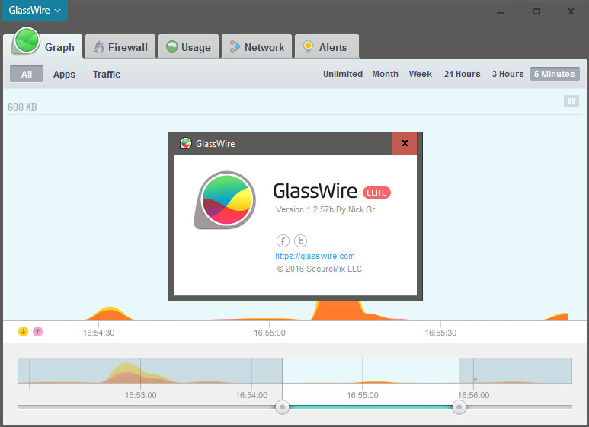Close the GlassWire main window

click(x=571, y=11)
